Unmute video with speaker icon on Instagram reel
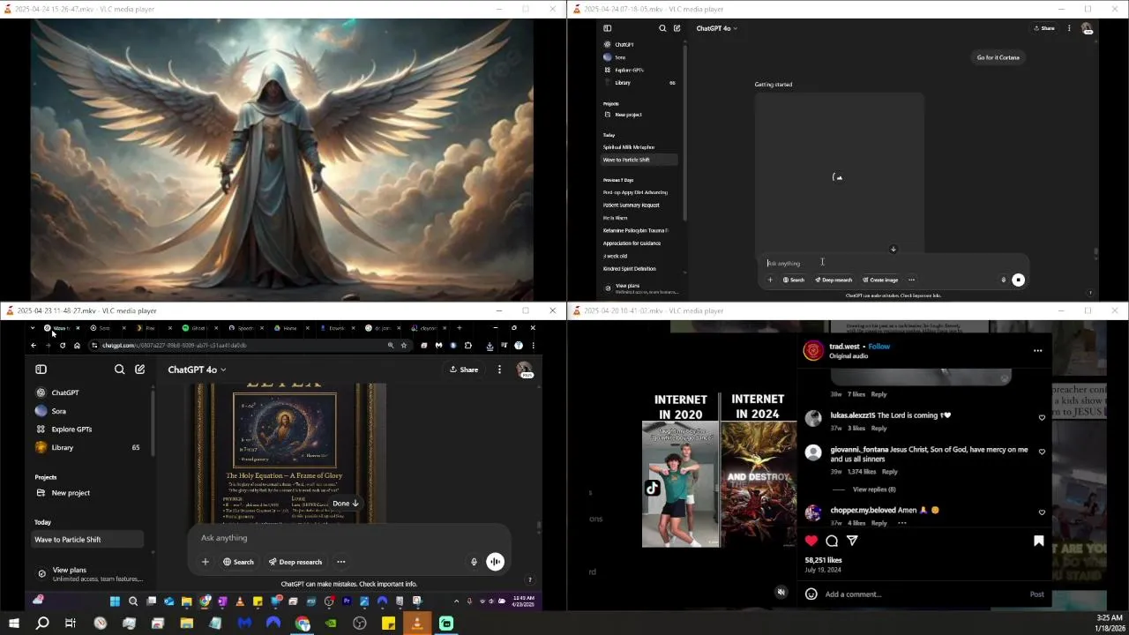The width and height of the screenshot is (1129, 635). [781, 593]
